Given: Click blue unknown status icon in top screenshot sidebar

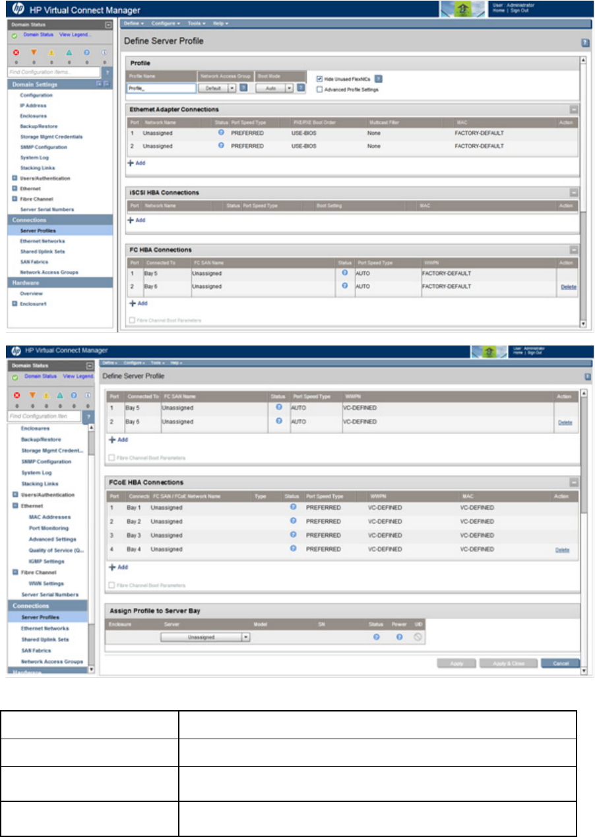Looking at the screenshot, I should click(87, 52).
